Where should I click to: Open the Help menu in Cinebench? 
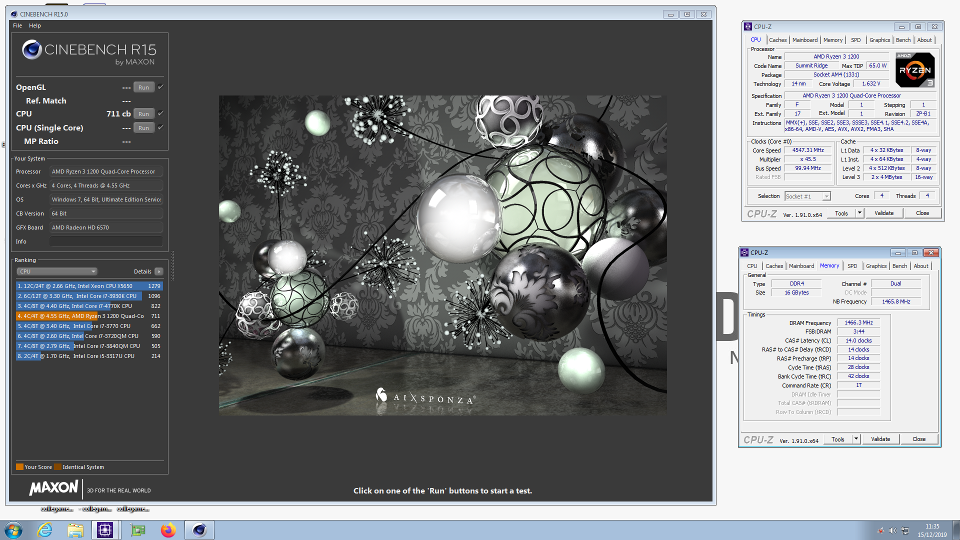tap(35, 25)
